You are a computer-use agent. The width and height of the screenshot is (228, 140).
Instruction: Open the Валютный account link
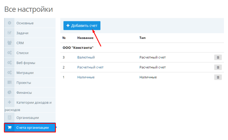86,57
